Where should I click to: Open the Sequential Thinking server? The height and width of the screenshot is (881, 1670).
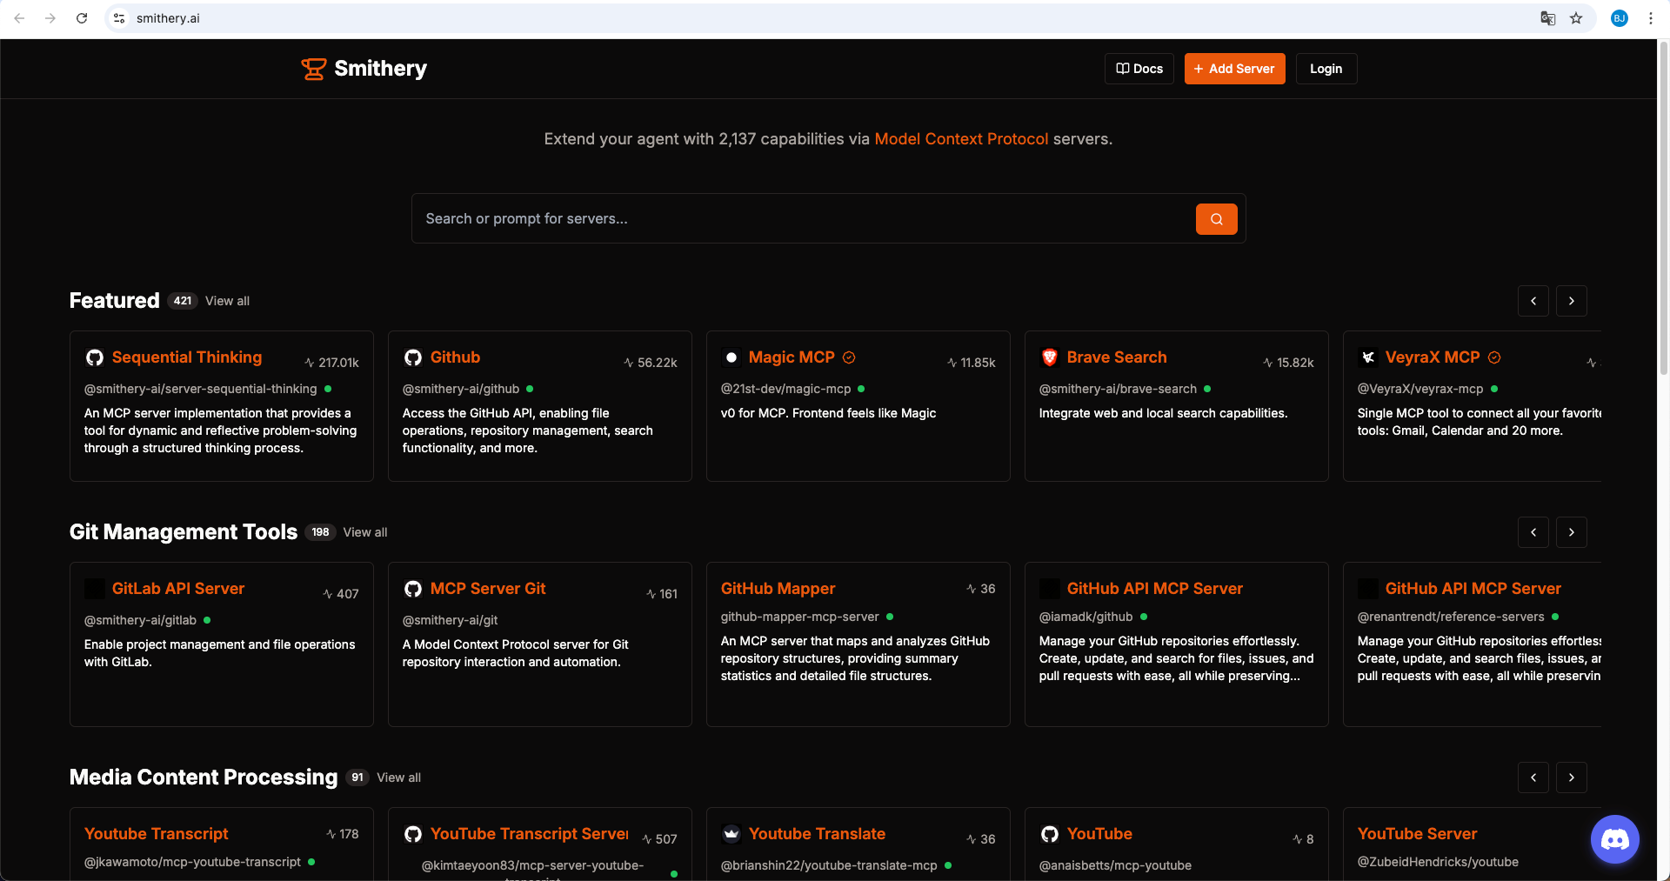click(187, 357)
